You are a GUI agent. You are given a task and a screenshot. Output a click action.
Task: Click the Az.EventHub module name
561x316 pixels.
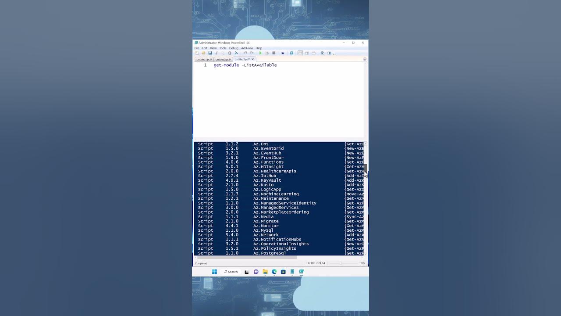(267, 153)
